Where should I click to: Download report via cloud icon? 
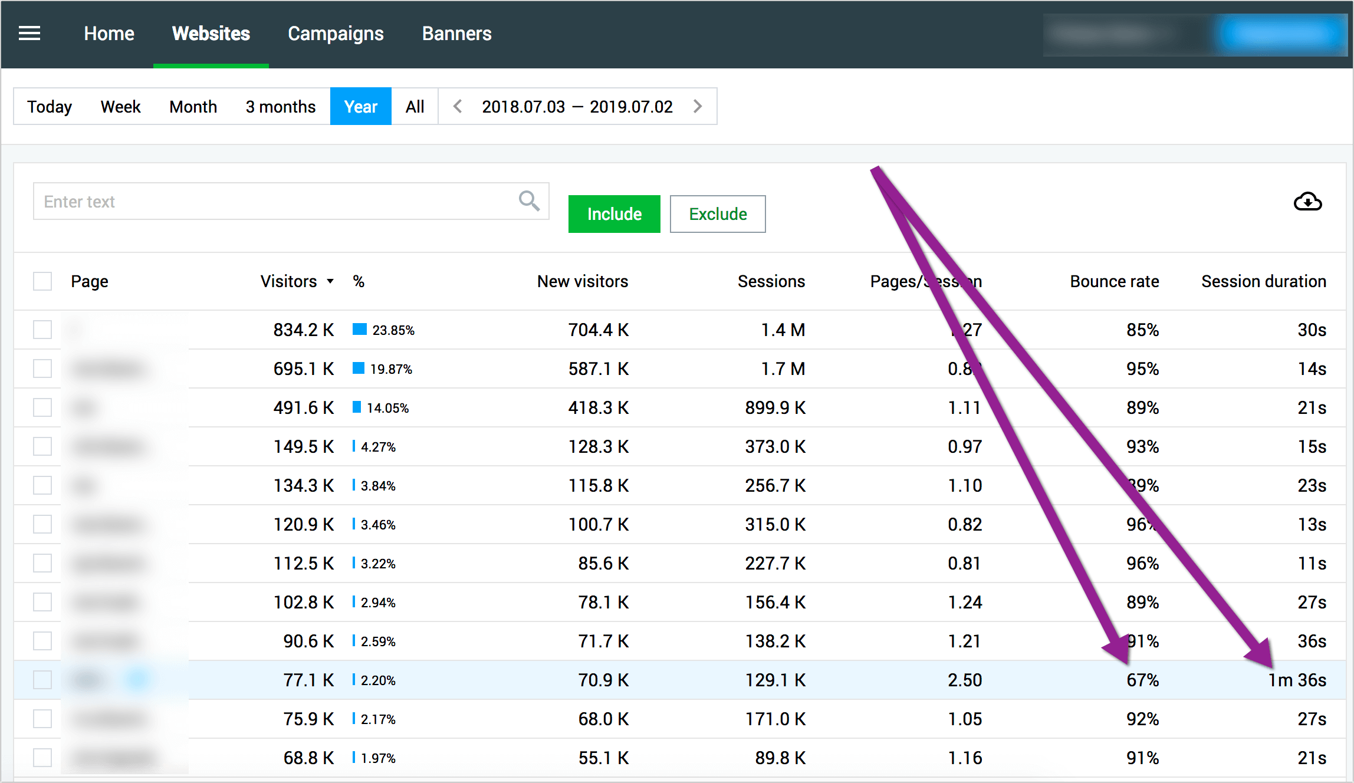[x=1307, y=202]
